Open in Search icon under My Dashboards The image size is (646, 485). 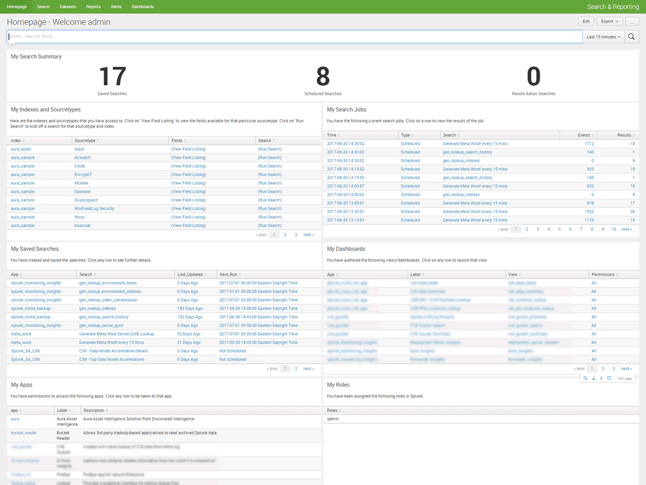pyautogui.click(x=585, y=378)
